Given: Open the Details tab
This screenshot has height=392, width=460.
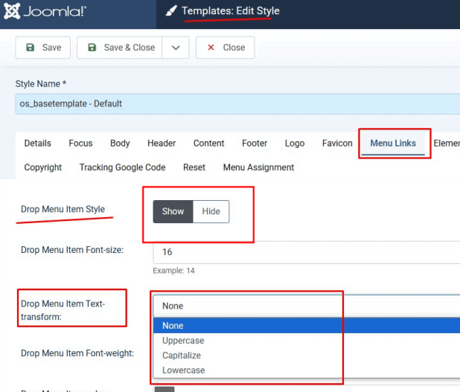Looking at the screenshot, I should [x=37, y=144].
